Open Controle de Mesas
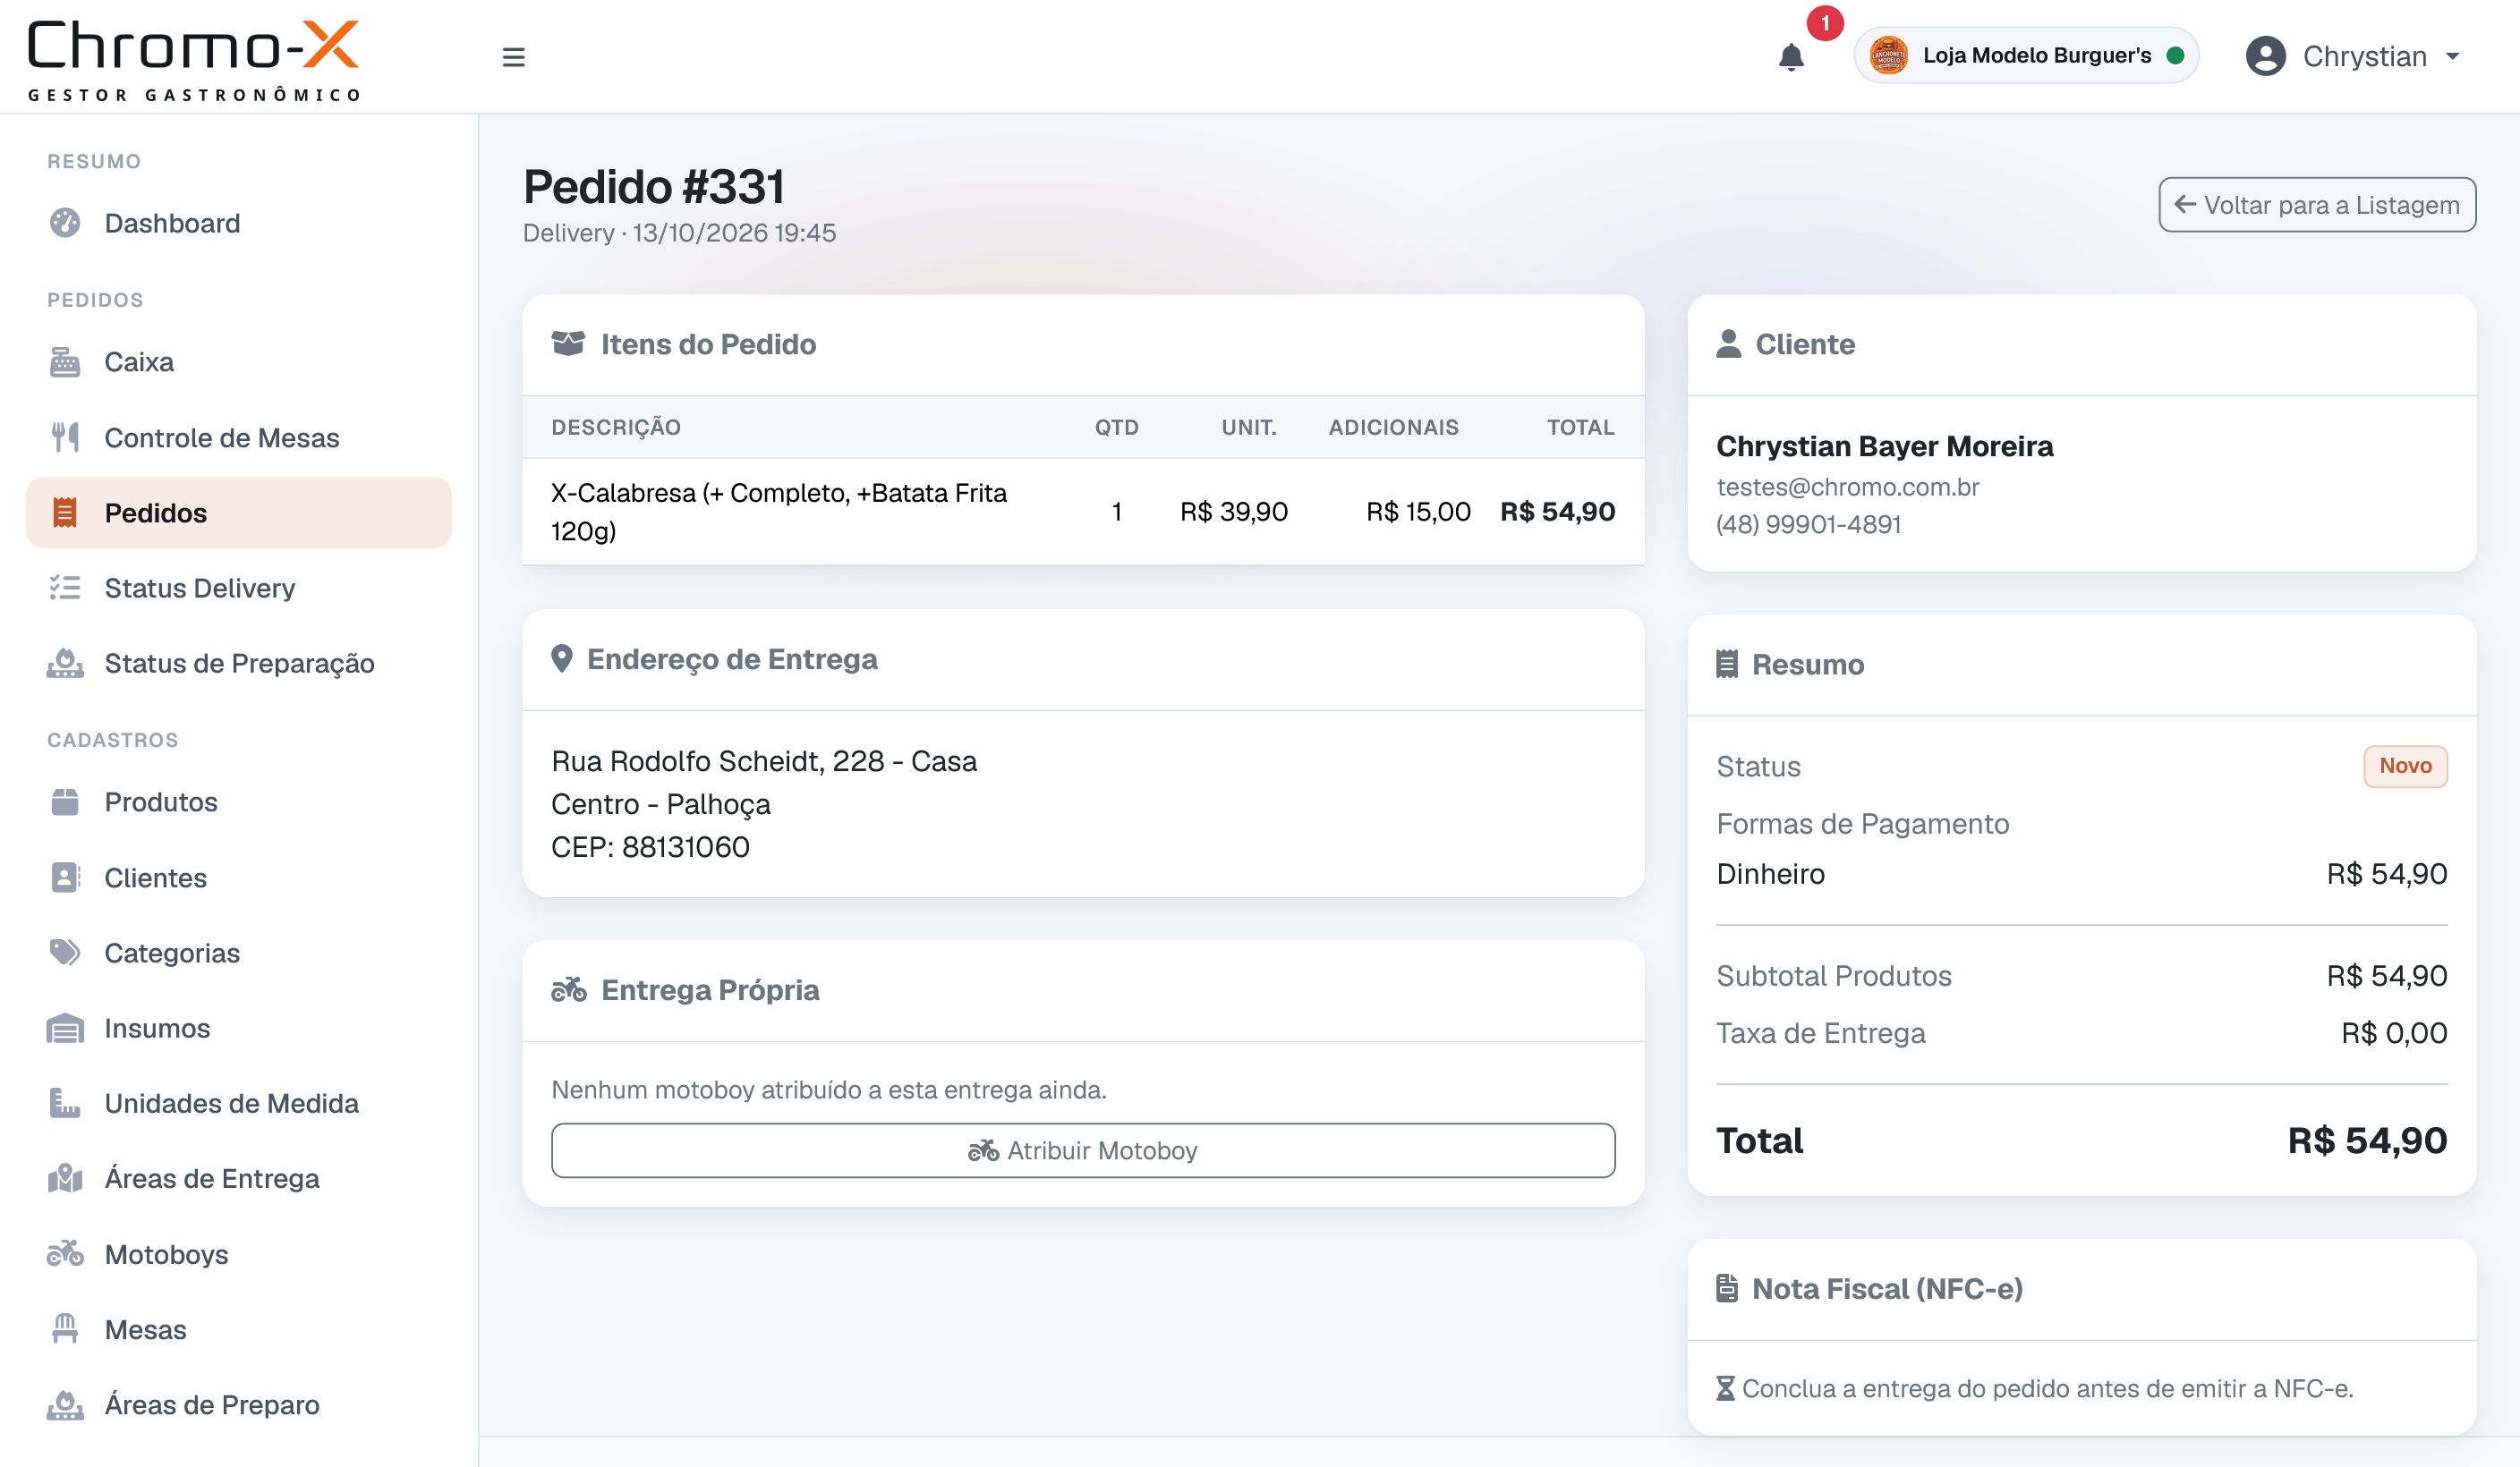This screenshot has height=1467, width=2520. click(x=238, y=437)
